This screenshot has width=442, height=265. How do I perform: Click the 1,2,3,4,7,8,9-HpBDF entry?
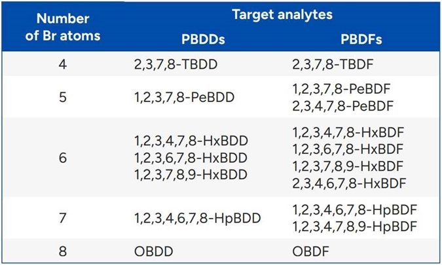pyautogui.click(x=354, y=226)
